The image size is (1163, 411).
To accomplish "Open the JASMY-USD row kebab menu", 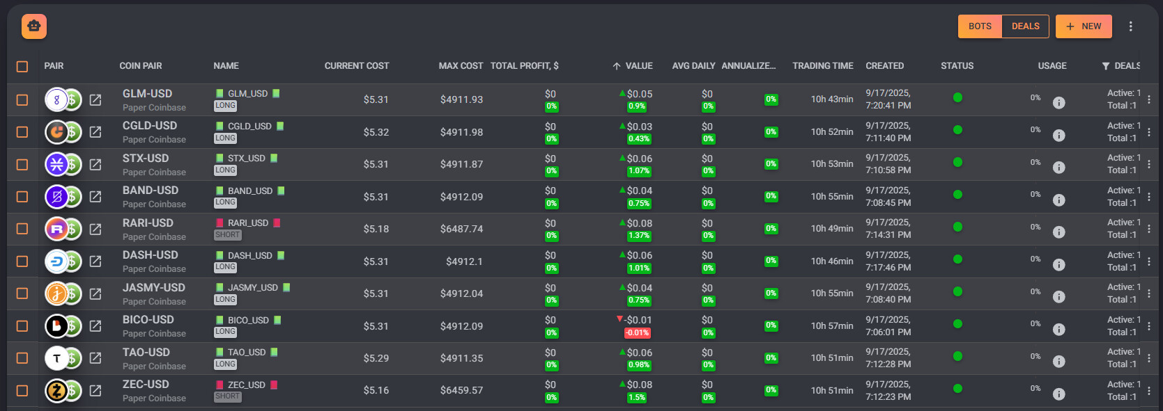I will [x=1148, y=293].
